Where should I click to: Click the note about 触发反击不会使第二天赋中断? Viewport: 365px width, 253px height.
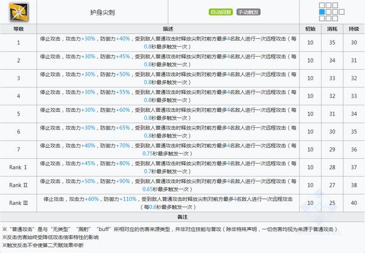click(x=43, y=245)
